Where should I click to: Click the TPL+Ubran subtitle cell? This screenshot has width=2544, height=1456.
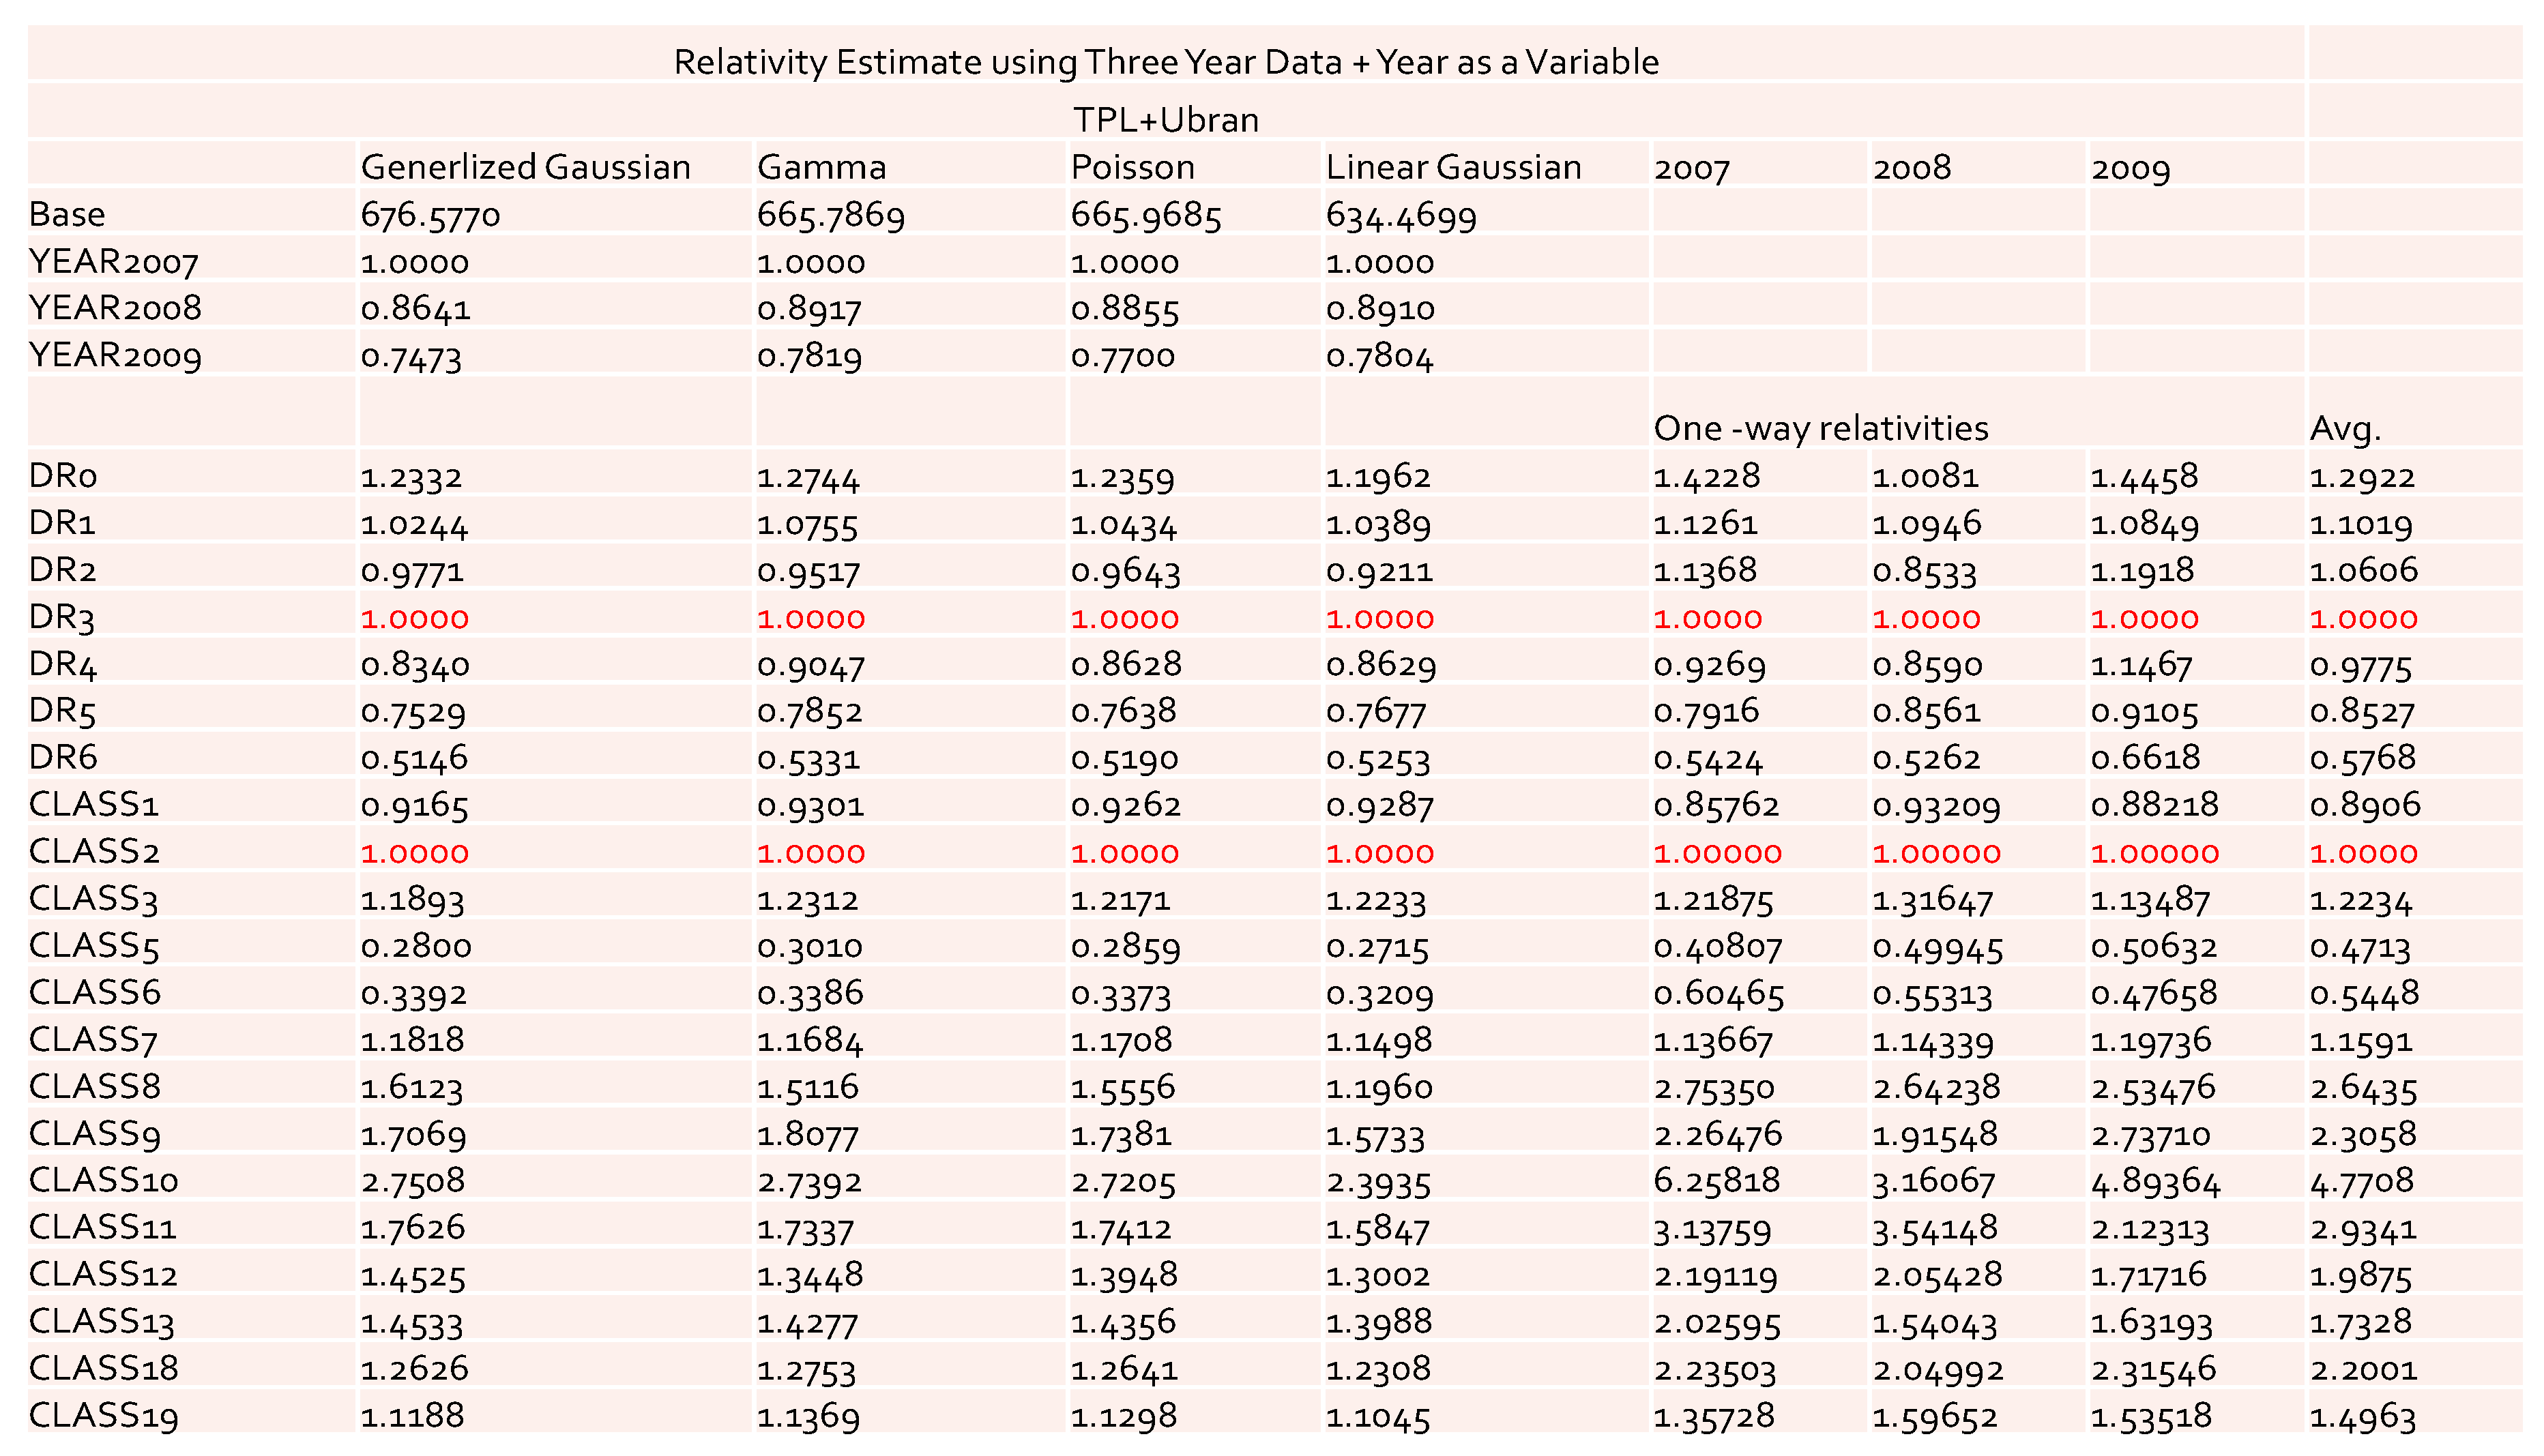[1165, 120]
